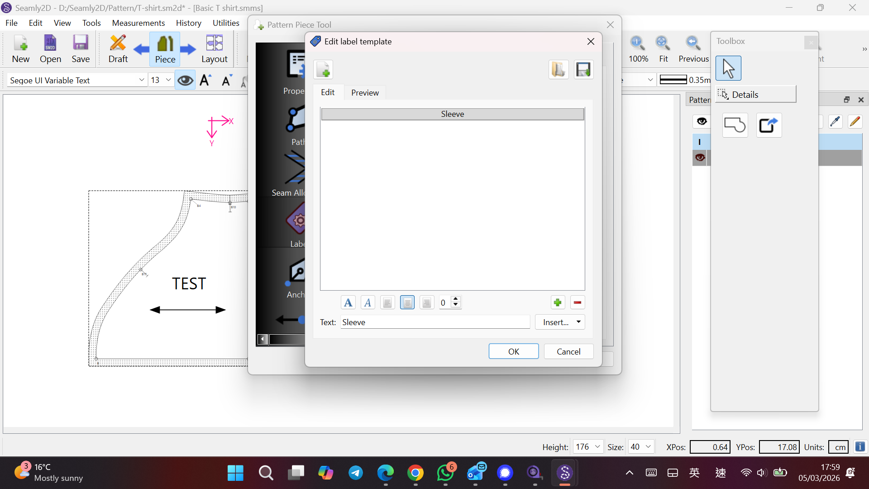869x489 pixels.
Task: Import a label template from a file
Action: 559,70
